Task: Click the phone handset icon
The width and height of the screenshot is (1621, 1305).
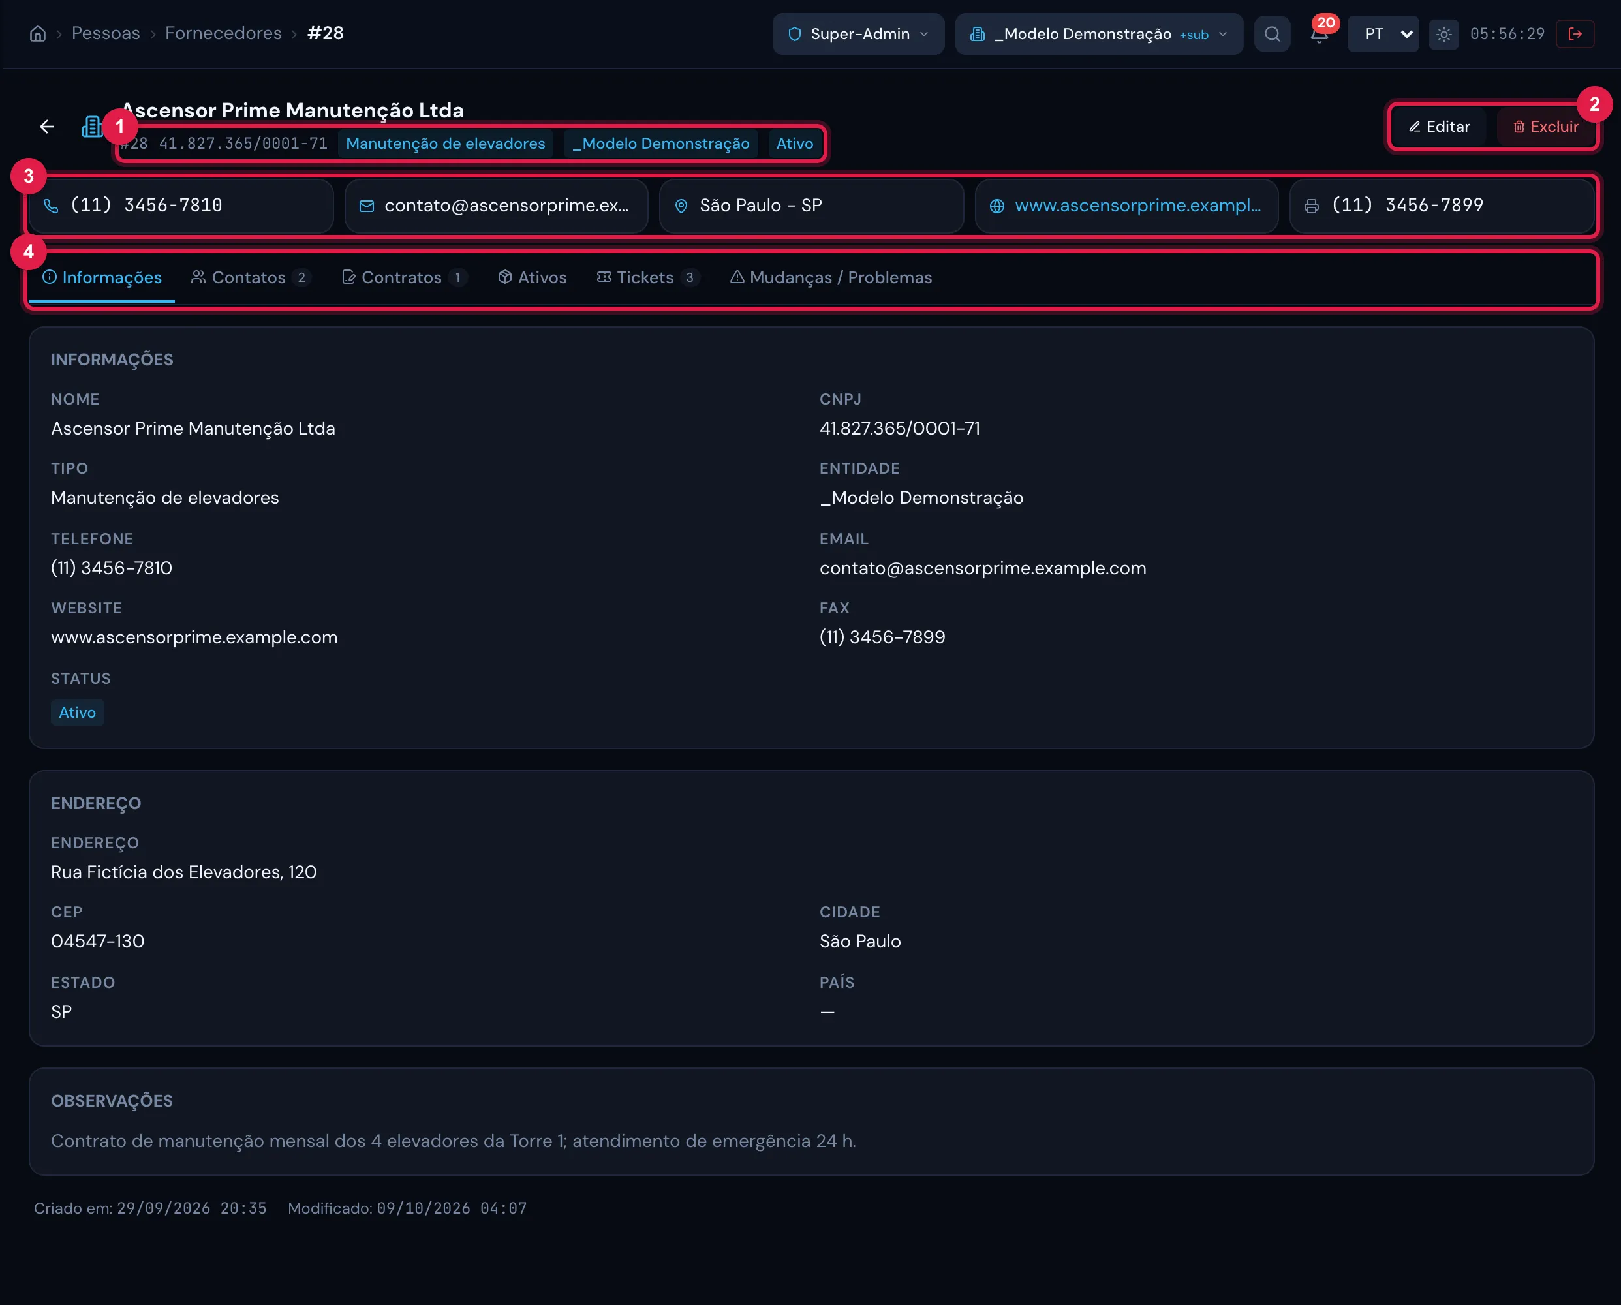Action: coord(50,206)
